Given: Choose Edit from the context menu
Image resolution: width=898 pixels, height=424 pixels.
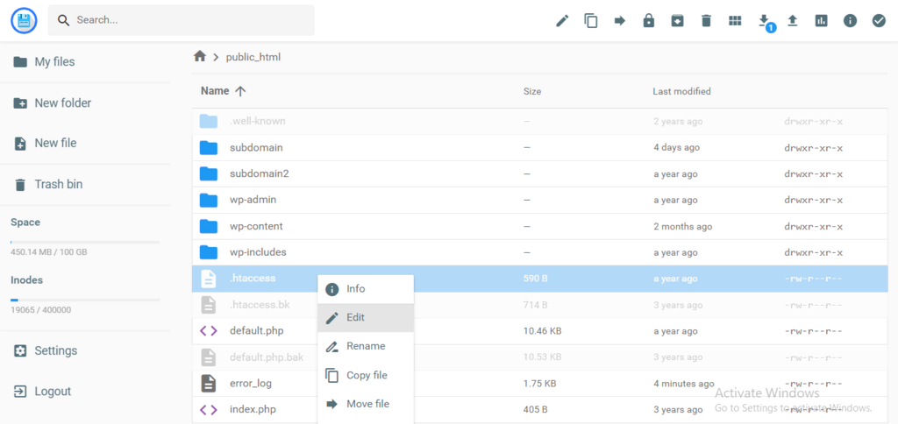Looking at the screenshot, I should click(x=355, y=318).
